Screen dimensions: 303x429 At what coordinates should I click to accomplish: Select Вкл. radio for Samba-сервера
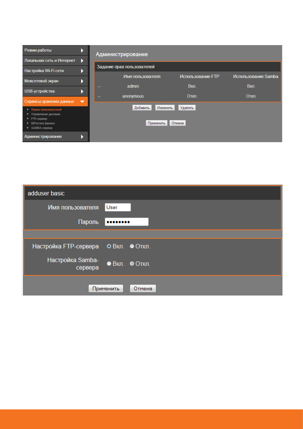[x=109, y=264]
